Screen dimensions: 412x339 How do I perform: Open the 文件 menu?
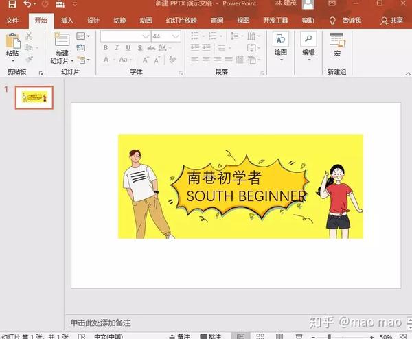tap(12, 20)
